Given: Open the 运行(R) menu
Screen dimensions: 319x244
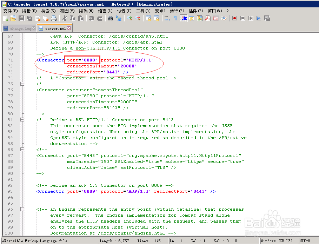Looking at the screenshot, I should coord(177,11).
